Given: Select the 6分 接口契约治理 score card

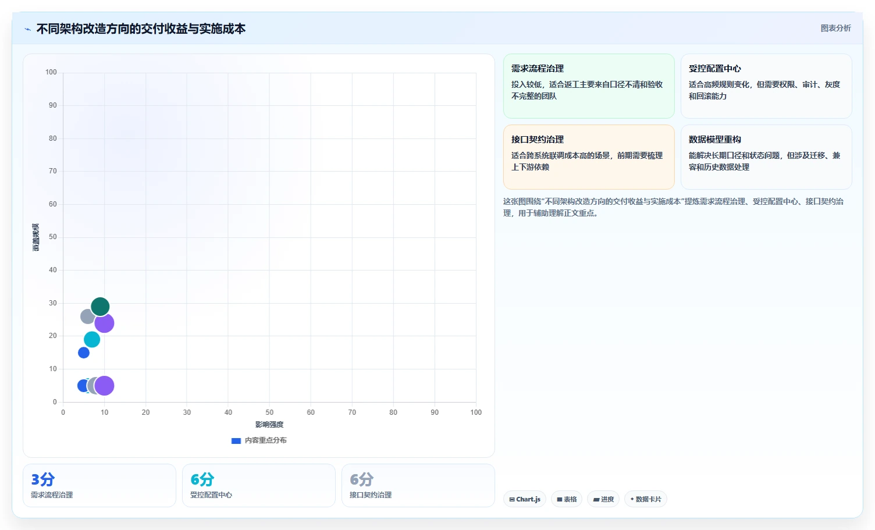Looking at the screenshot, I should pyautogui.click(x=418, y=485).
